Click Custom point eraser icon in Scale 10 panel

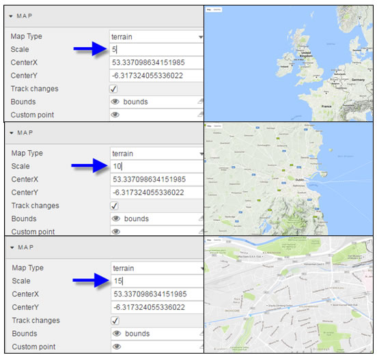pos(201,231)
